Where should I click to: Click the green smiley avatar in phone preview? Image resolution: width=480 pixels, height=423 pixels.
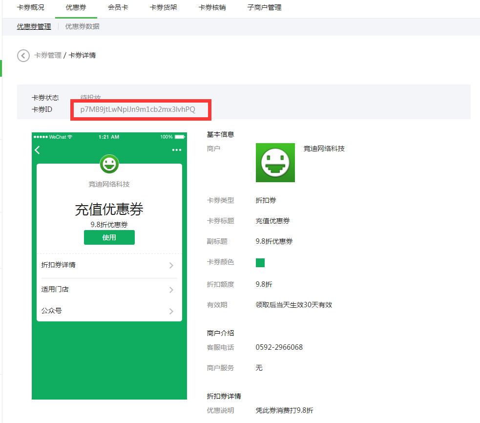click(x=109, y=164)
